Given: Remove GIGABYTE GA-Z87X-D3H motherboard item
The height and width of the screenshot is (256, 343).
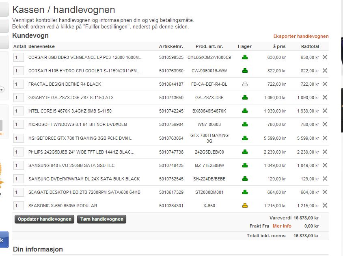Looking at the screenshot, I should pos(325,97).
